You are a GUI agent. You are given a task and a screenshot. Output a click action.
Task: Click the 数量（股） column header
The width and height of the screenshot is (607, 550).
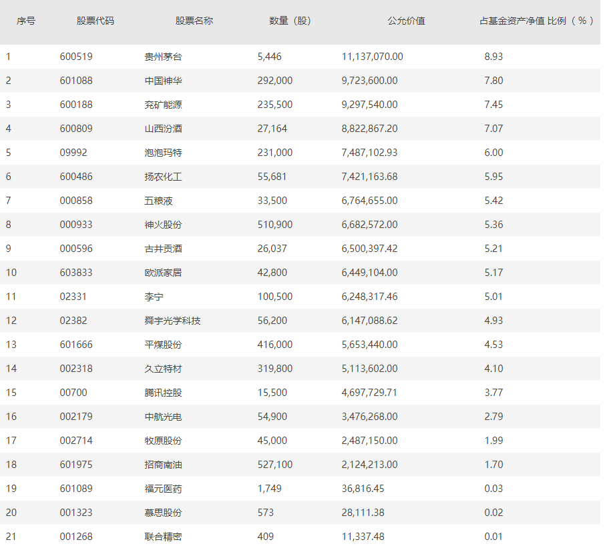[290, 21]
